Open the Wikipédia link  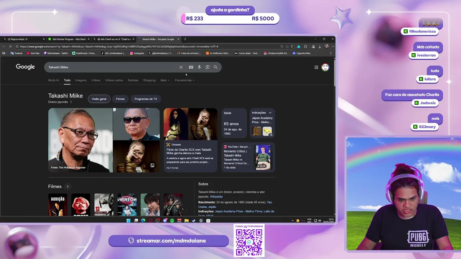(216, 197)
